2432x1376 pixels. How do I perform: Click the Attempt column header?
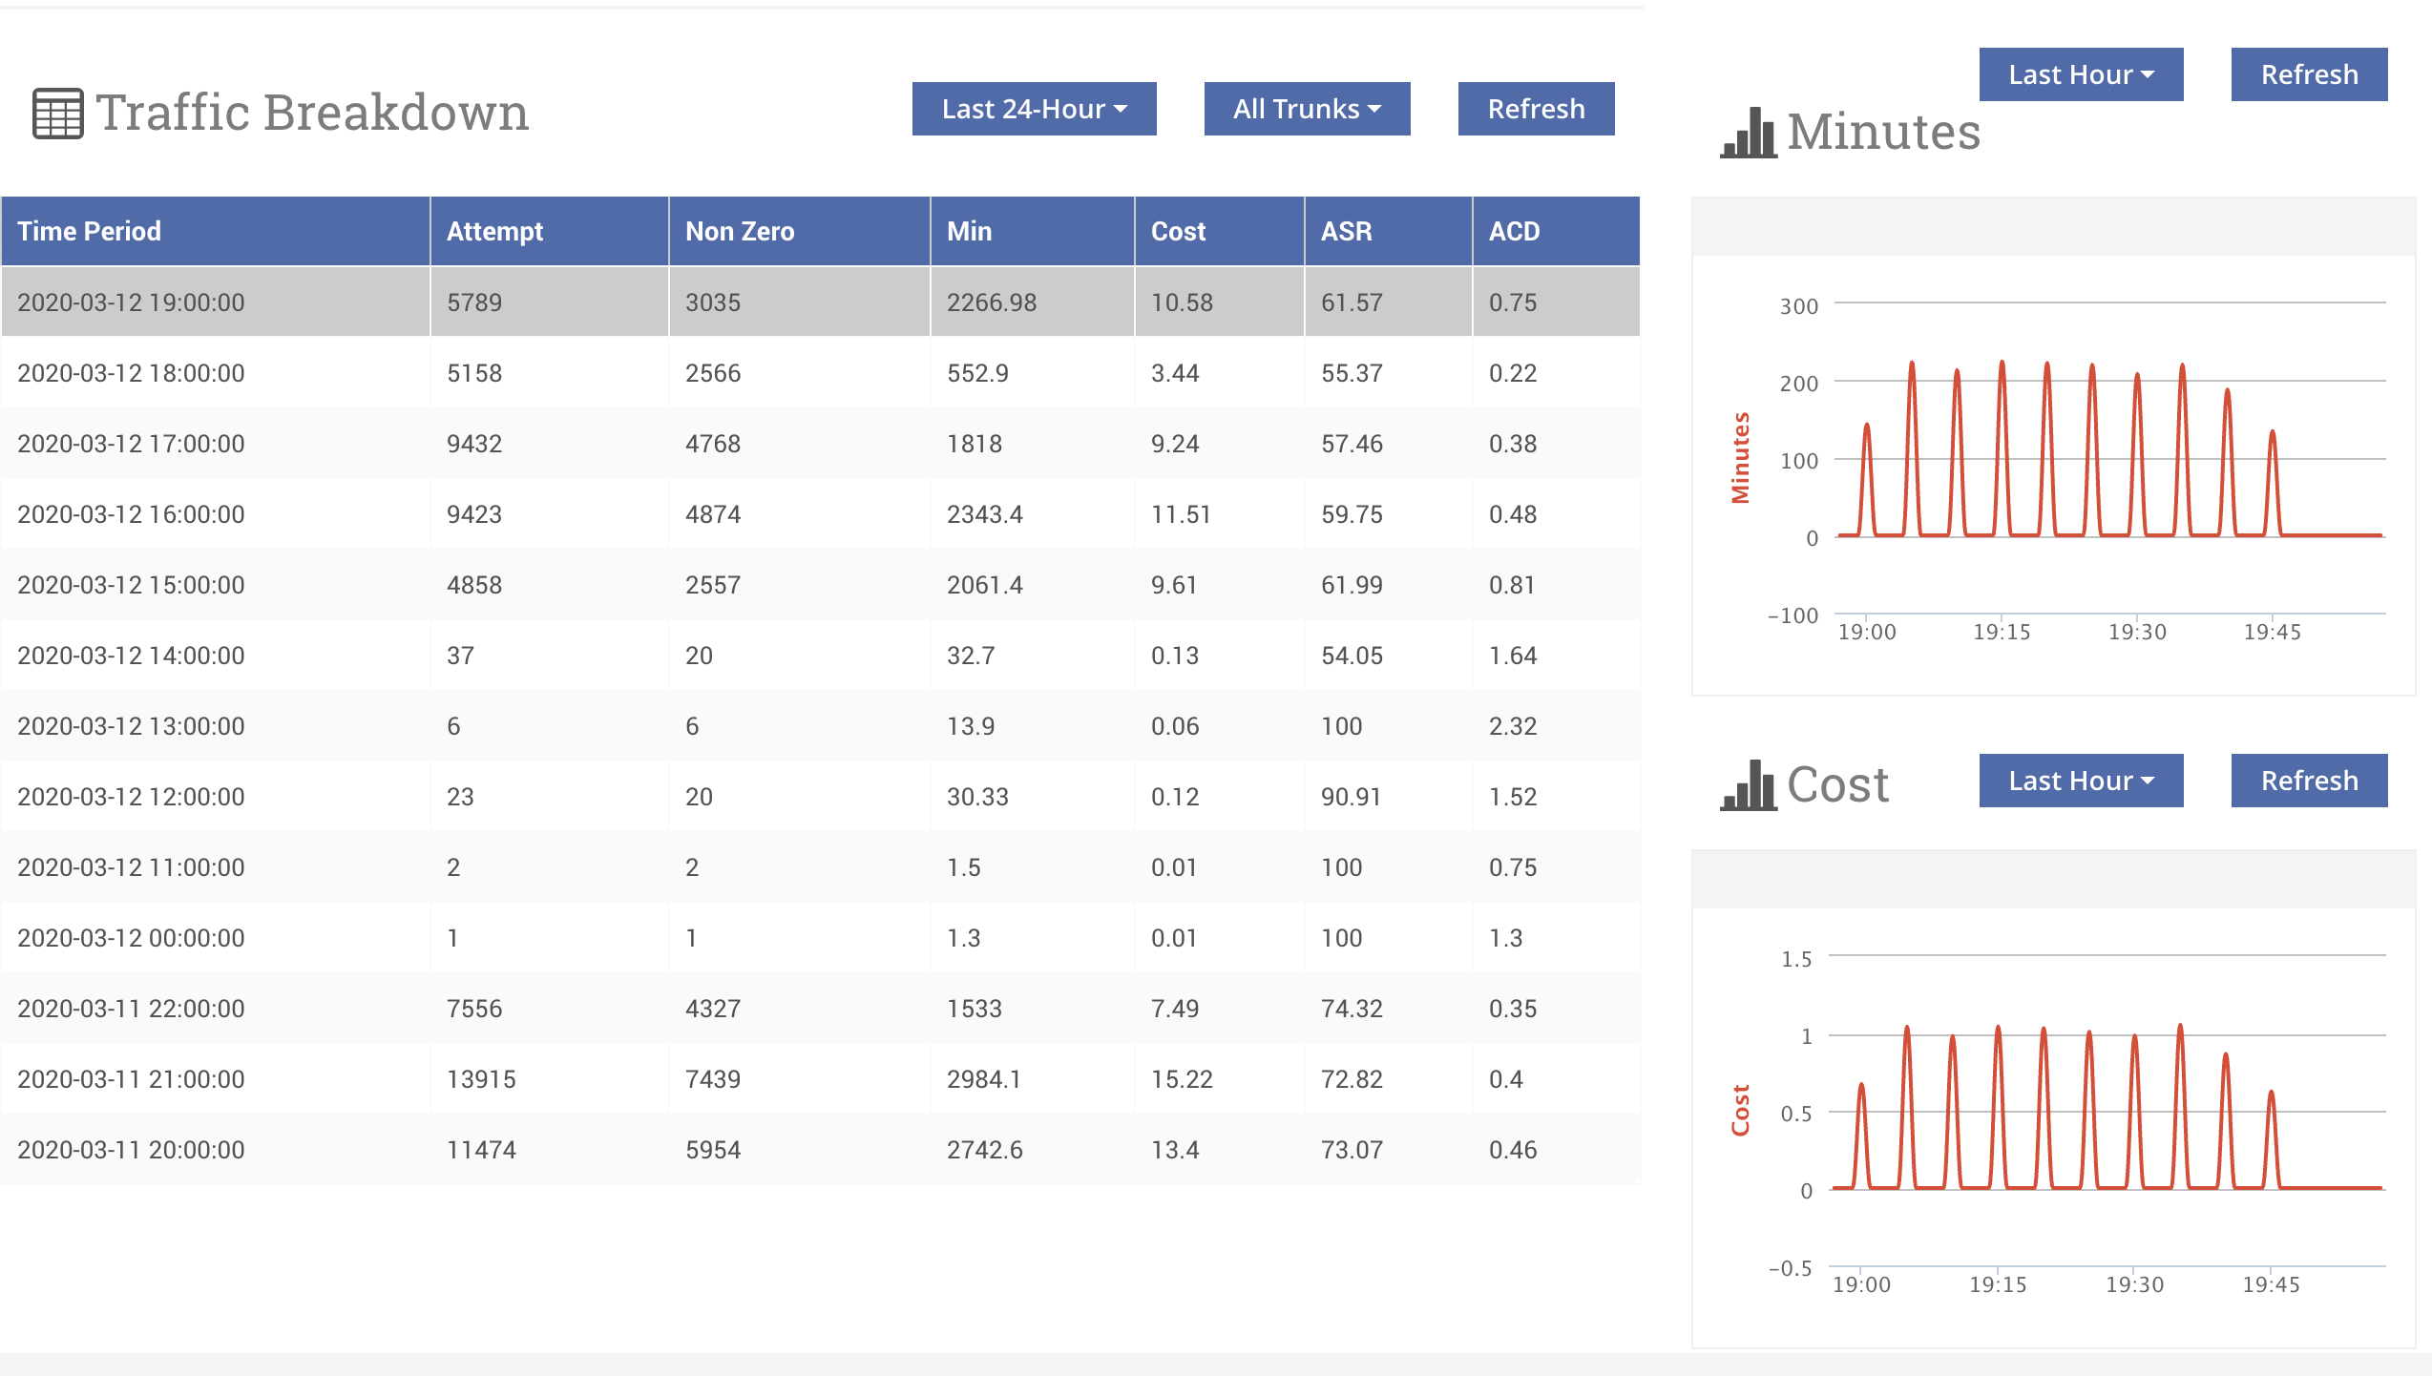click(494, 231)
